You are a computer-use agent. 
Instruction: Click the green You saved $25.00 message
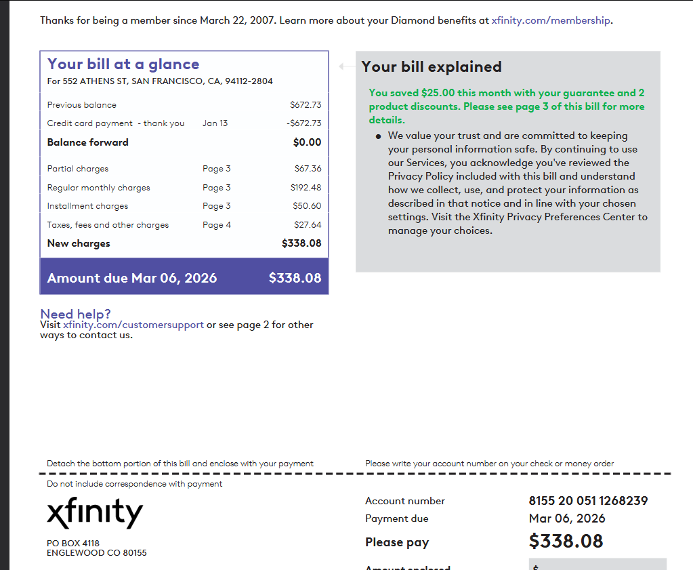(506, 106)
